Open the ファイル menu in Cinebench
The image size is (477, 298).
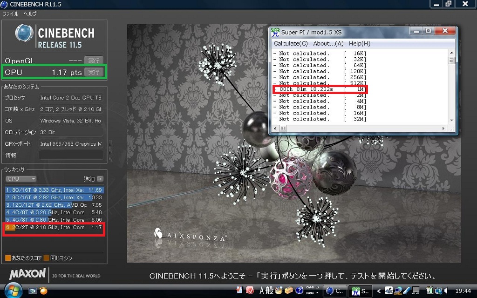(10, 14)
